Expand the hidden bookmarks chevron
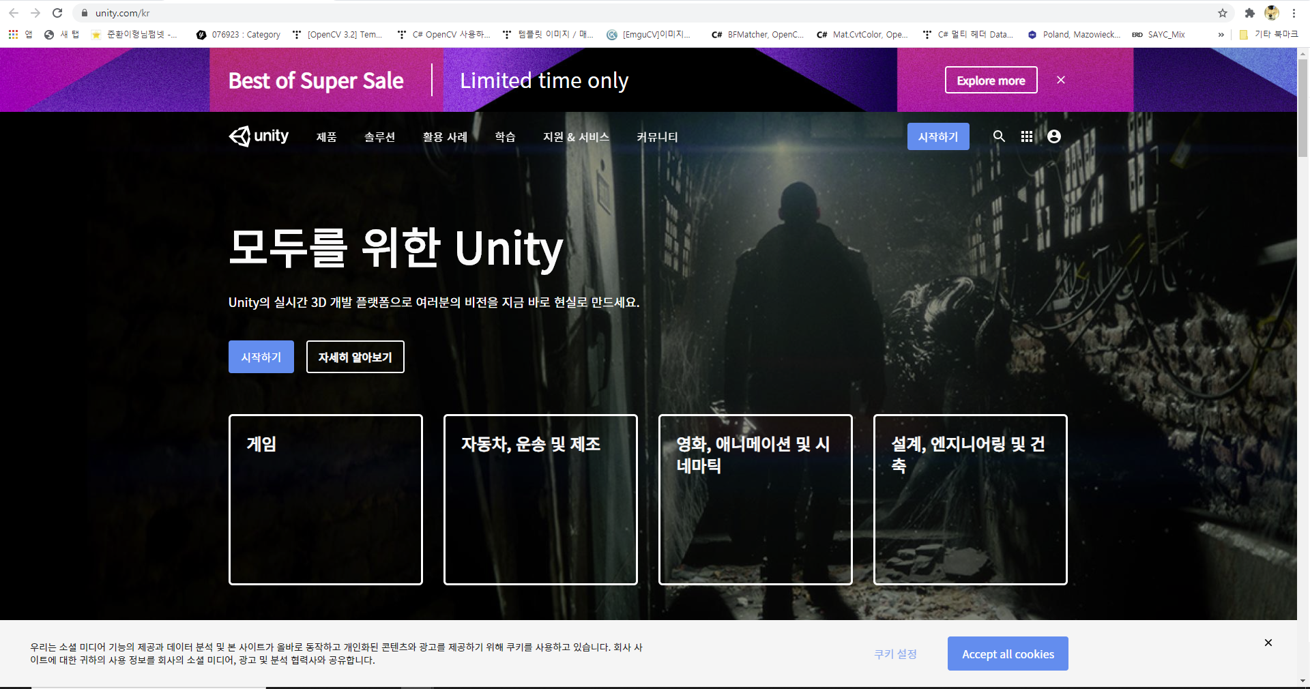This screenshot has width=1310, height=689. tap(1221, 34)
